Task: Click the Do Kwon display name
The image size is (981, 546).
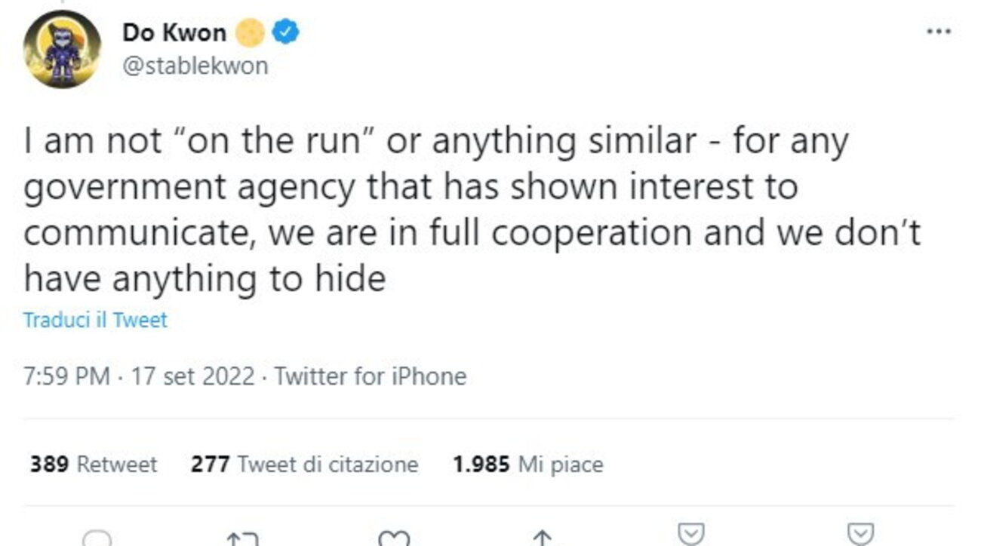Action: coord(174,32)
